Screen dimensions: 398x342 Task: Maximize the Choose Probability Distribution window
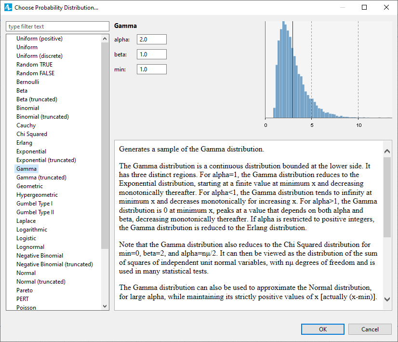[x=364, y=8]
